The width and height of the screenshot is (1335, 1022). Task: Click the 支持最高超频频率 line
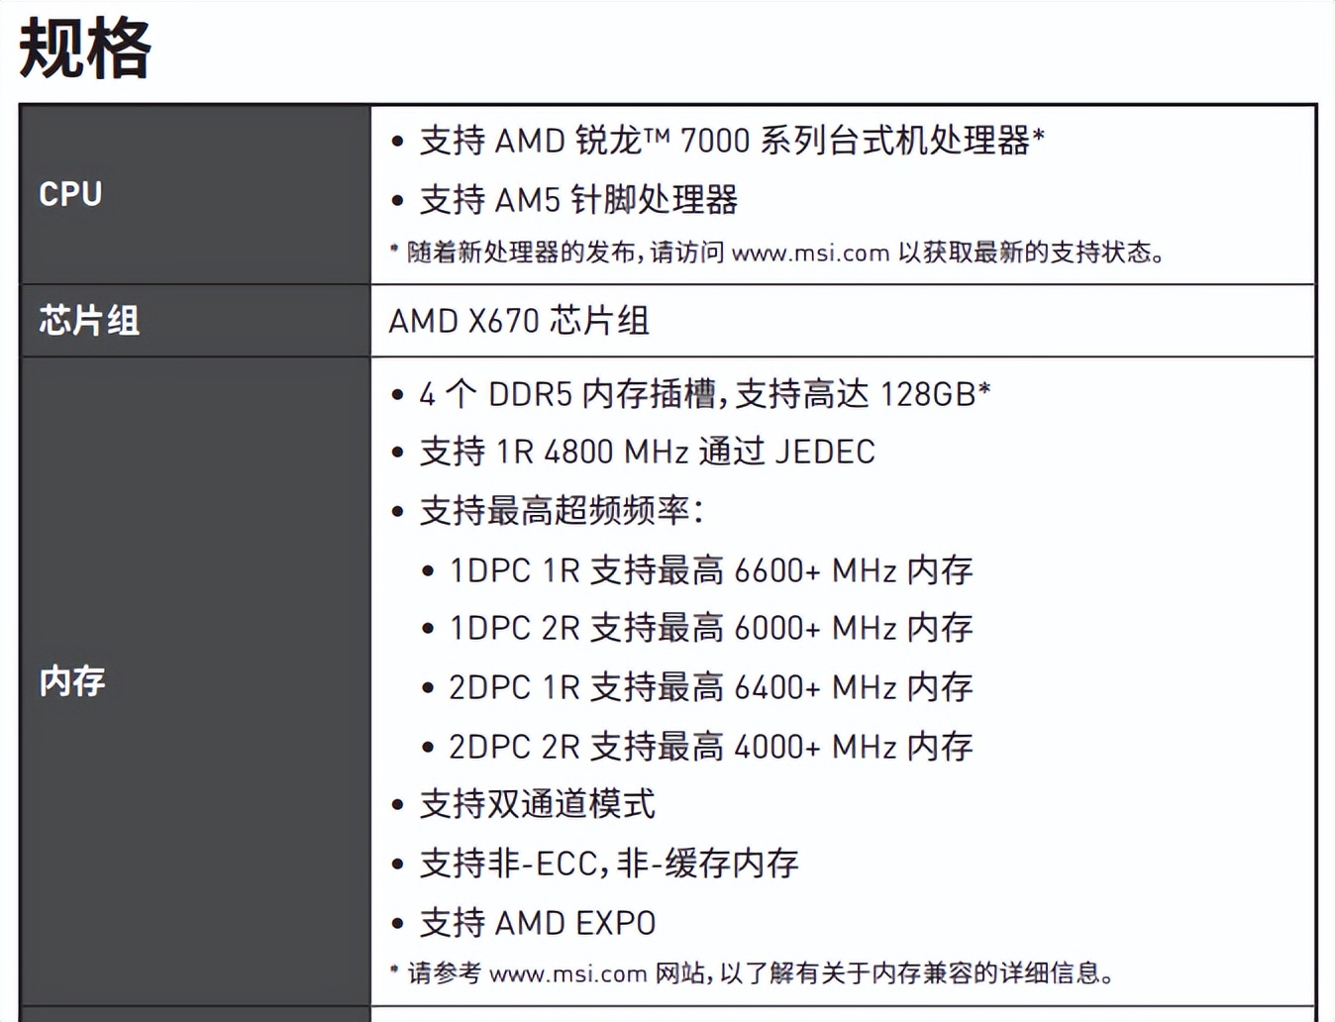click(x=561, y=511)
